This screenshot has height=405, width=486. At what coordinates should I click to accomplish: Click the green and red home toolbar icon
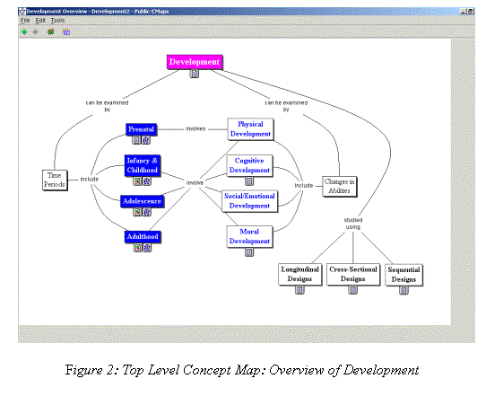[51, 31]
